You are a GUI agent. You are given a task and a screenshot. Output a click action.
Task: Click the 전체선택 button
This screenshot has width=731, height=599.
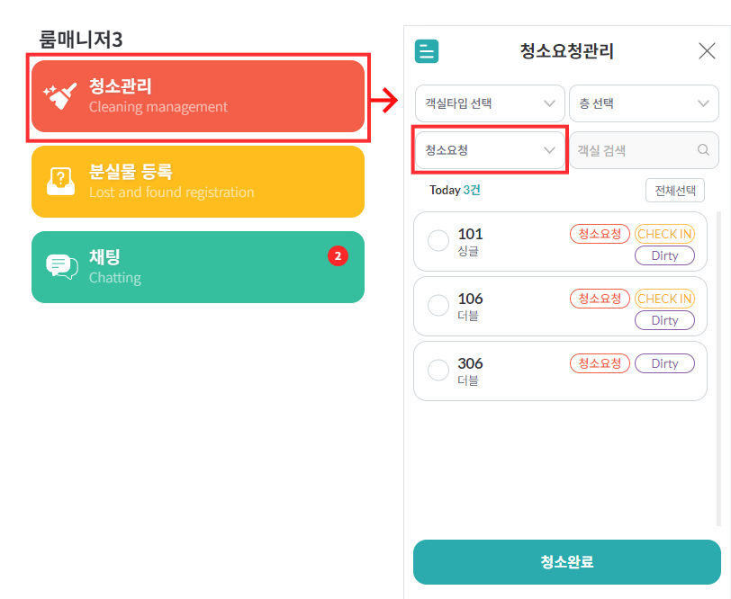[x=674, y=191]
